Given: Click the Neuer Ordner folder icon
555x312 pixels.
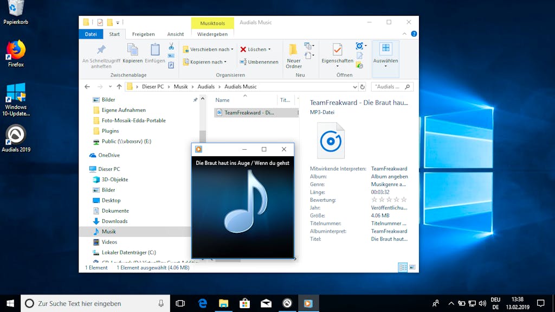Looking at the screenshot, I should click(293, 50).
